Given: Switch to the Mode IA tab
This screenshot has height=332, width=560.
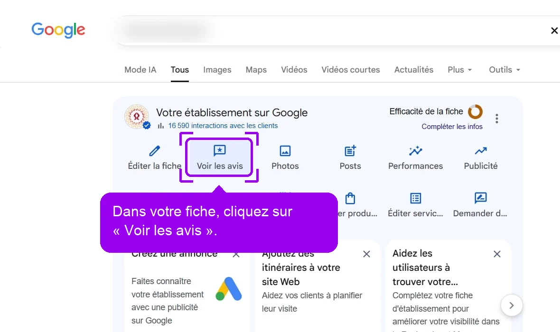Looking at the screenshot, I should click(140, 70).
